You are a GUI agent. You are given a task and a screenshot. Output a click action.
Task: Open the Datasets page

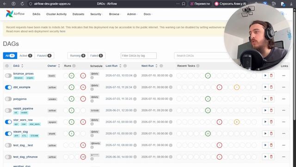(78, 14)
